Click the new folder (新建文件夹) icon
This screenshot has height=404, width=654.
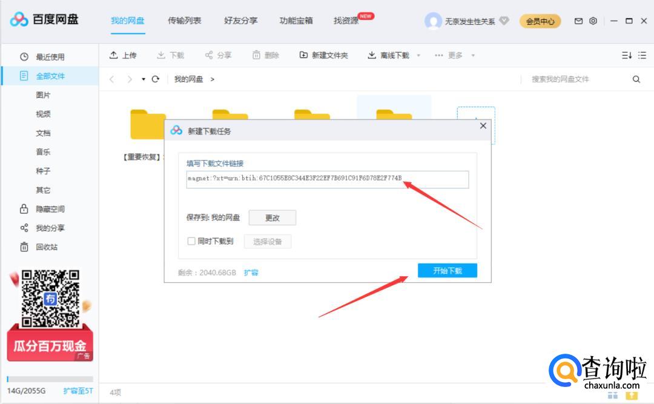point(303,55)
